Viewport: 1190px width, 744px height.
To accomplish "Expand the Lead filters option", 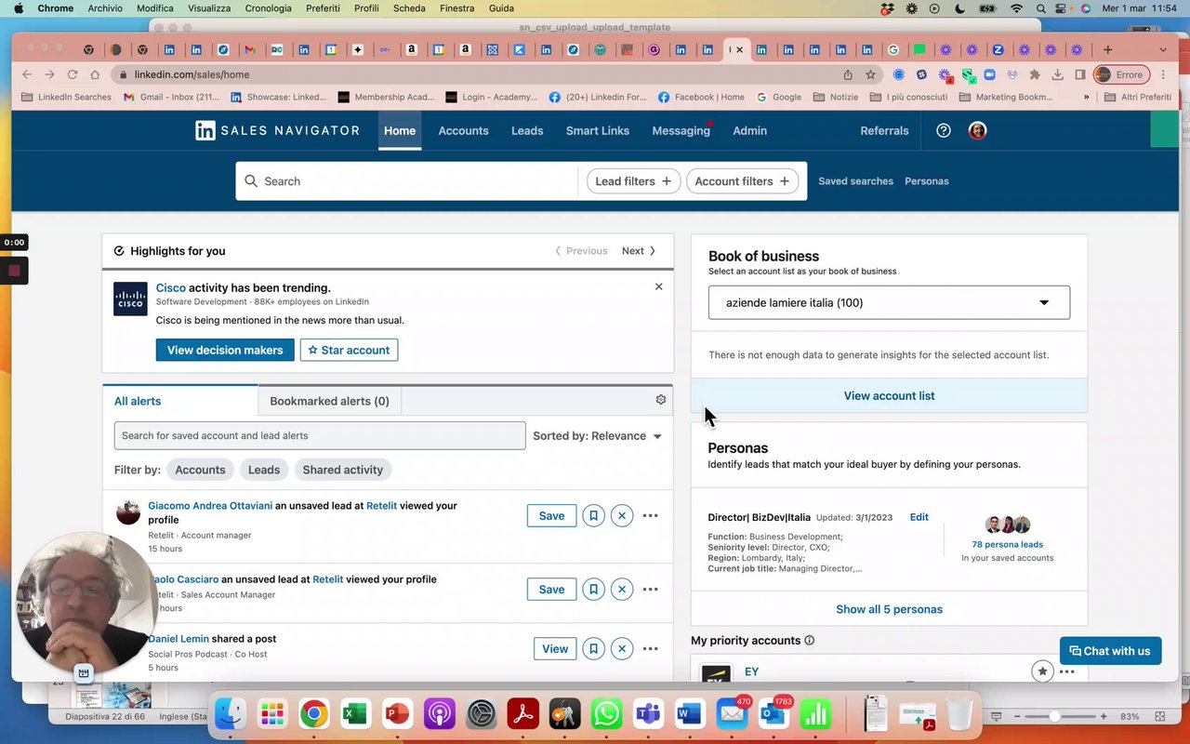I will tap(633, 181).
